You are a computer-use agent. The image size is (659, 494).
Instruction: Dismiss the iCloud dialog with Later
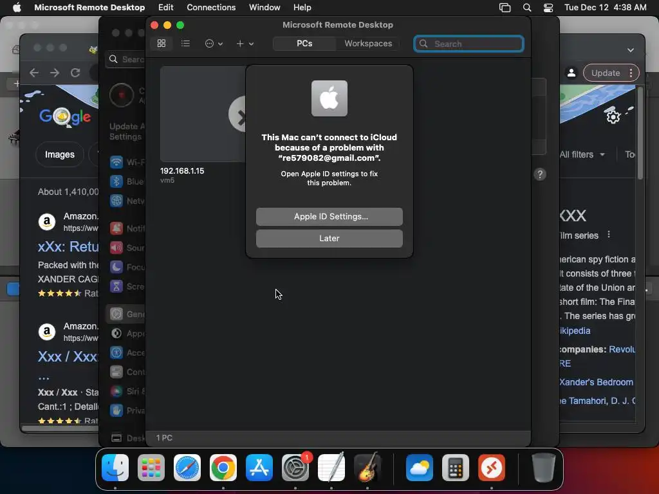[x=329, y=238]
